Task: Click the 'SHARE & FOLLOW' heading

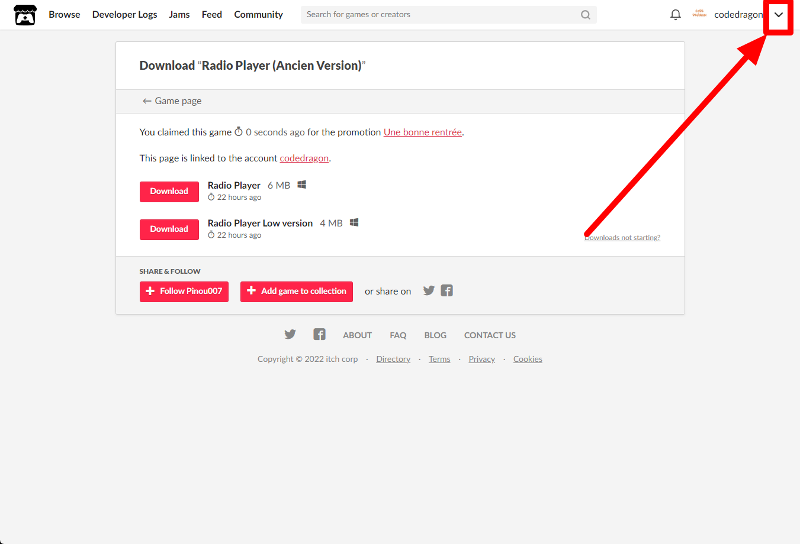Action: 170,271
